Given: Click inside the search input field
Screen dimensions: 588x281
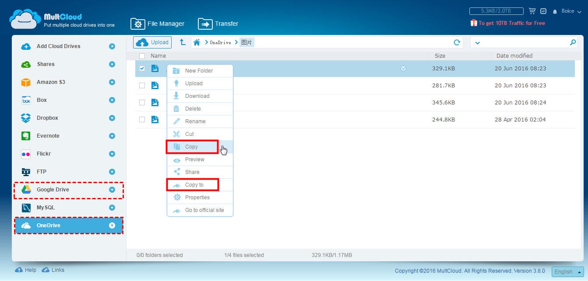Looking at the screenshot, I should 525,42.
